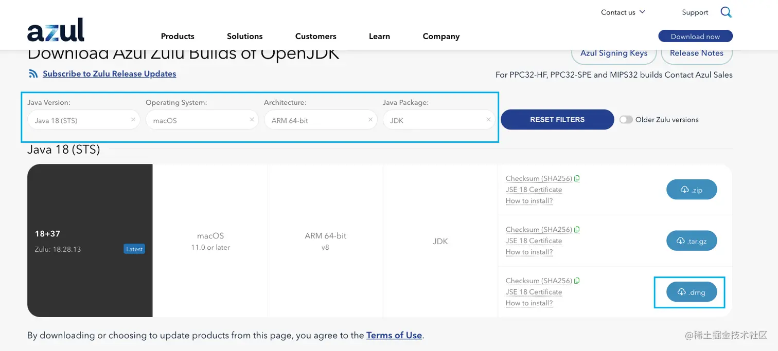This screenshot has width=778, height=351.
Task: Clear the ARM 64-bit filter
Action: (x=370, y=120)
